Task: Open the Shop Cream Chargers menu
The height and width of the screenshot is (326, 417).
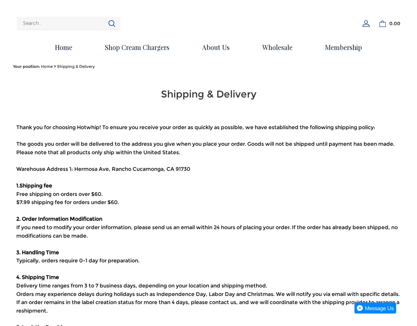Action: (x=137, y=47)
